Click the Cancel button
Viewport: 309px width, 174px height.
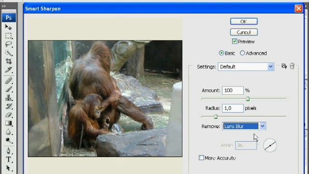pos(244,32)
